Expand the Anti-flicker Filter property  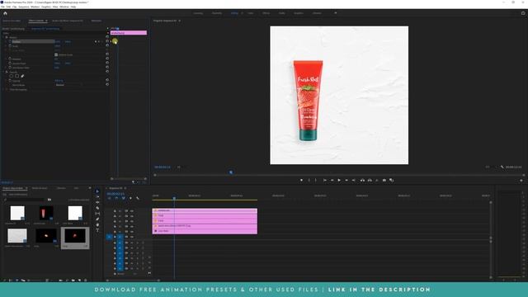(x=7, y=68)
